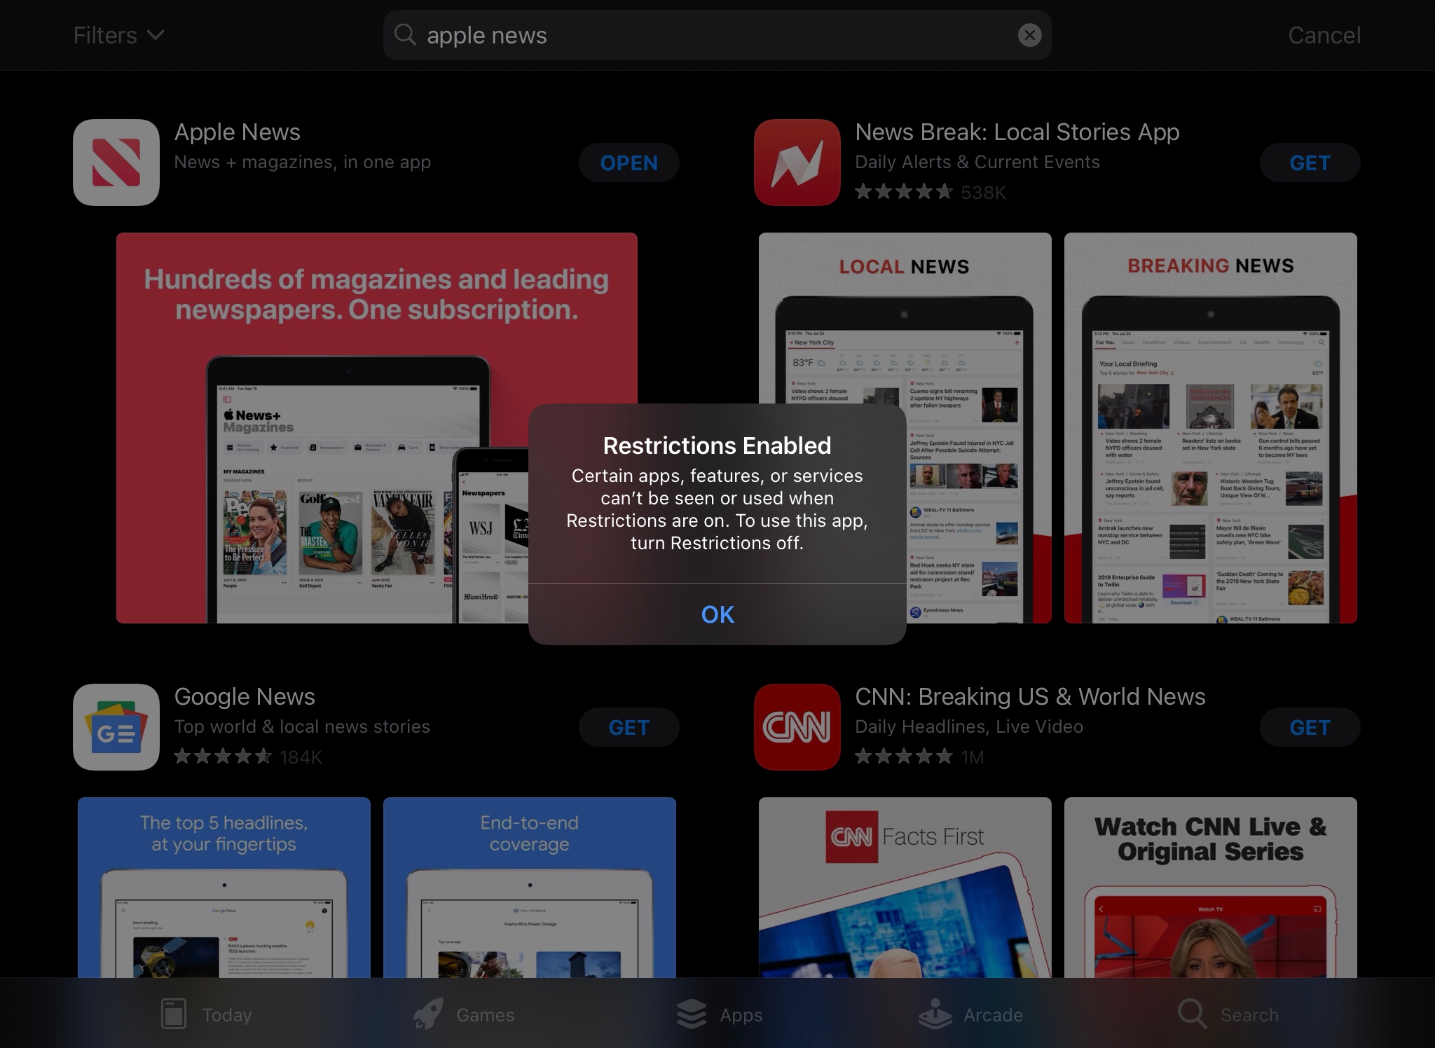Open the Arcade tab
Viewport: 1435px width, 1048px height.
(971, 1014)
